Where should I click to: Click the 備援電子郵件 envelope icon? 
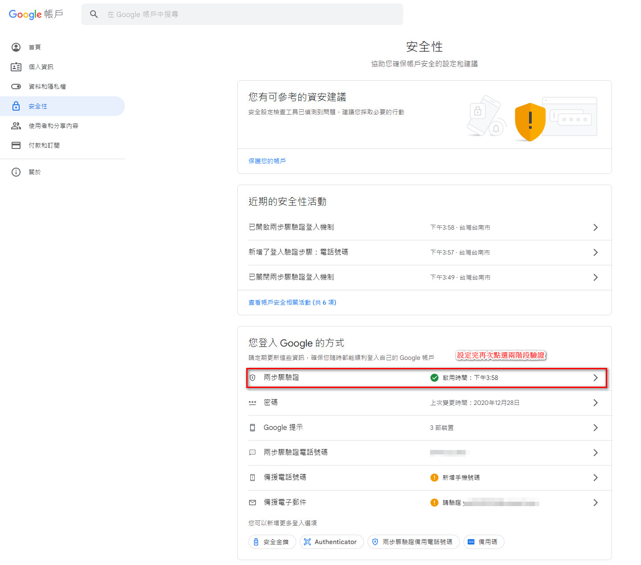pyautogui.click(x=252, y=503)
